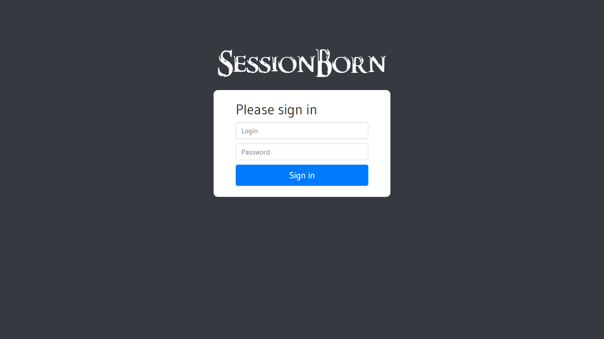Click the SessionBorn logo
Image resolution: width=604 pixels, height=339 pixels.
coord(302,63)
